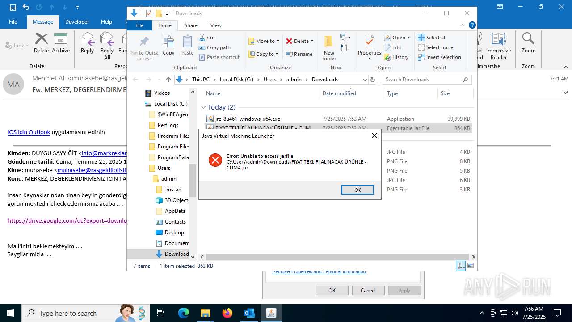
Task: Click Select none in Explorer ribbon
Action: pyautogui.click(x=435, y=47)
